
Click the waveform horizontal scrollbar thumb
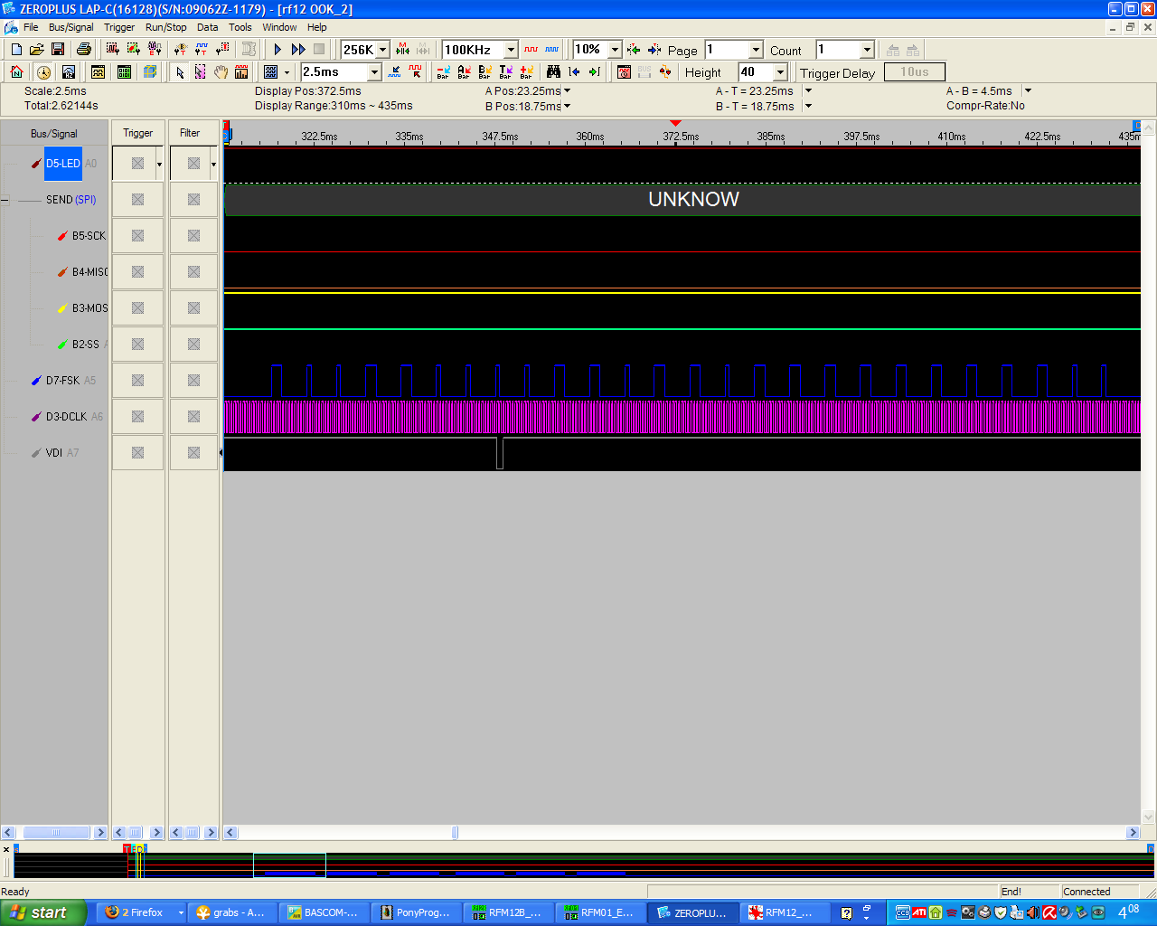pos(455,833)
